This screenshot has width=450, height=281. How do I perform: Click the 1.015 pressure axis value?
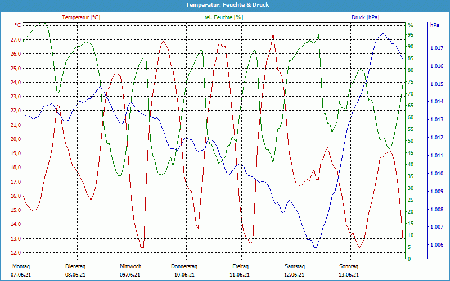pos(437,84)
